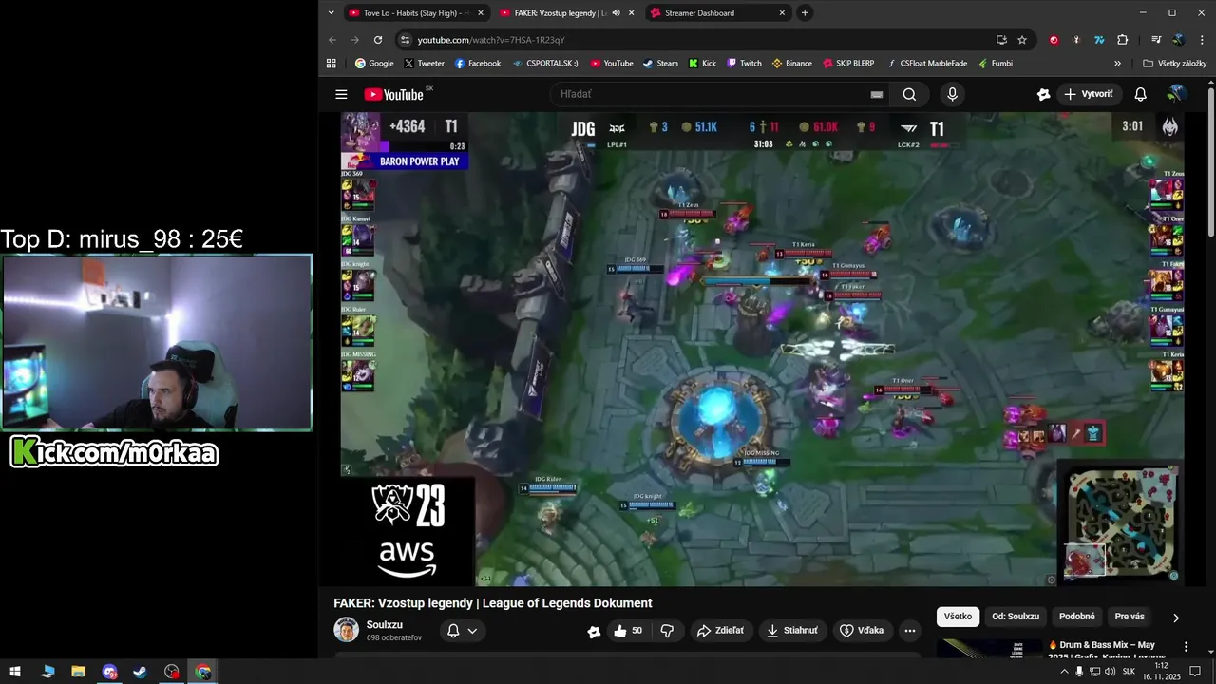Open a new browser tab
The image size is (1216, 684).
coord(805,13)
